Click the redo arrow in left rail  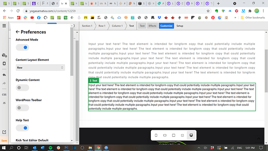[4, 83]
